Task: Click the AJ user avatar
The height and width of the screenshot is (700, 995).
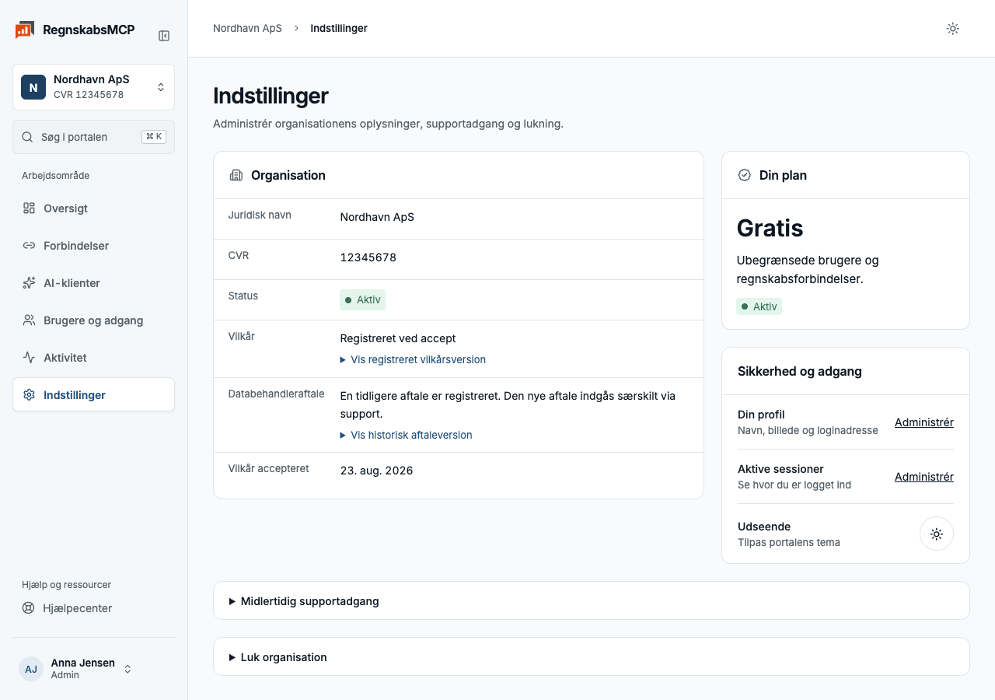Action: [31, 669]
